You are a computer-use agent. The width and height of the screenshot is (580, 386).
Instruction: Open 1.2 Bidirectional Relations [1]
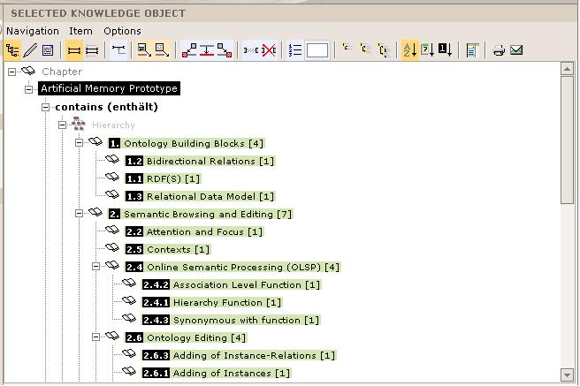click(x=200, y=161)
